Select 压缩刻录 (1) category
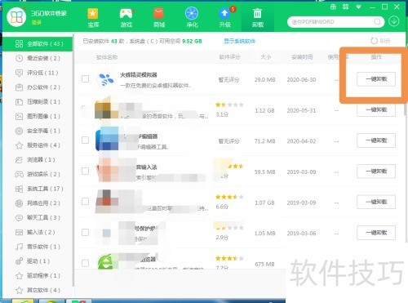 (x=38, y=101)
